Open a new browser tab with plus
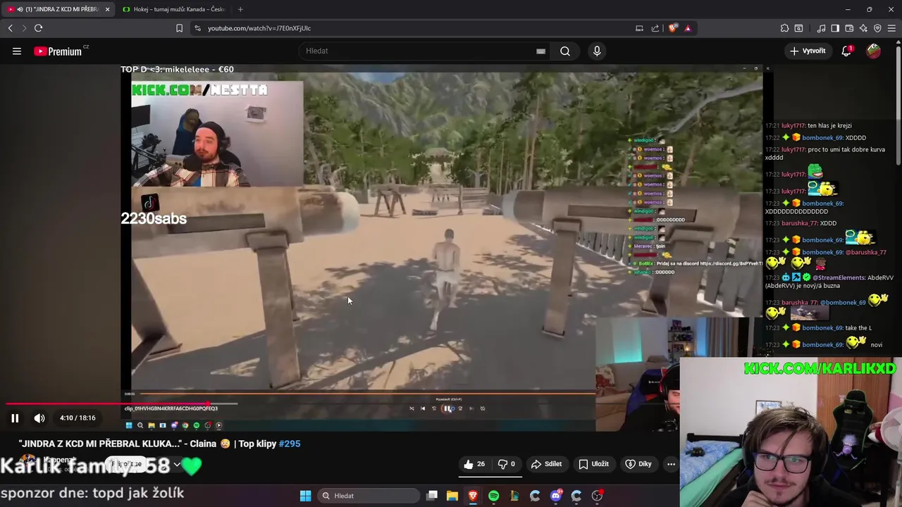This screenshot has height=507, width=902. click(x=240, y=9)
